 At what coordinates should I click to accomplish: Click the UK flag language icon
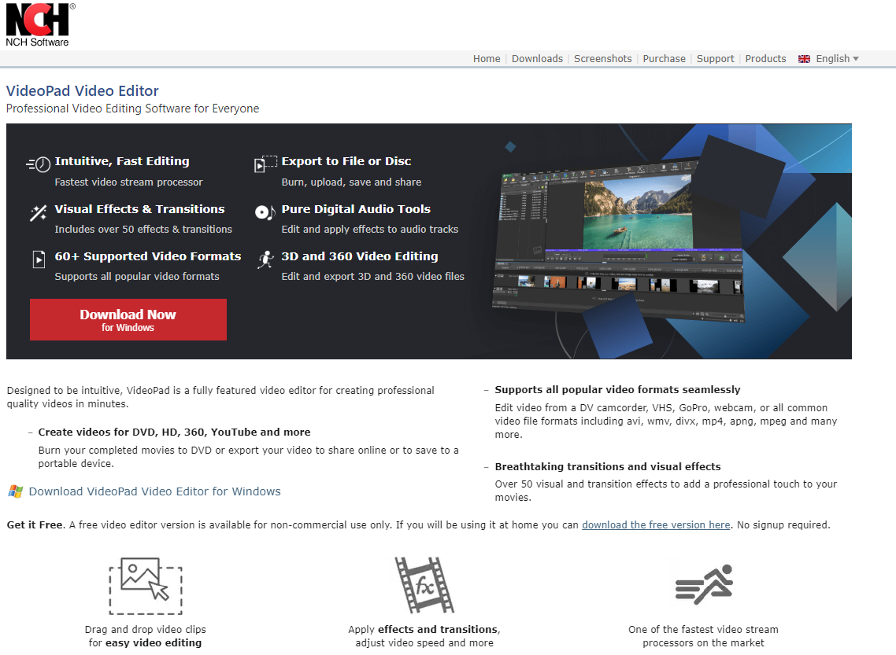[804, 59]
